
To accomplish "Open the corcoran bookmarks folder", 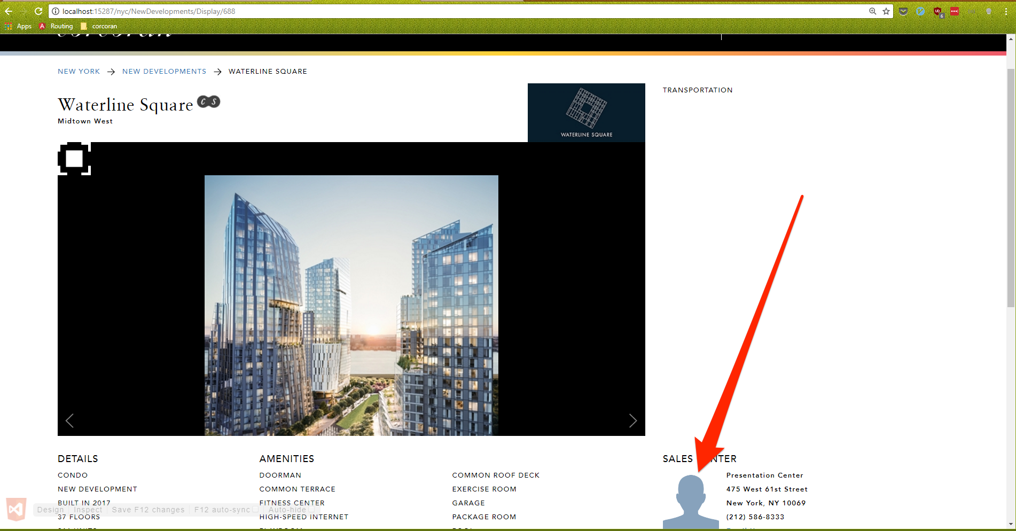I will (99, 26).
